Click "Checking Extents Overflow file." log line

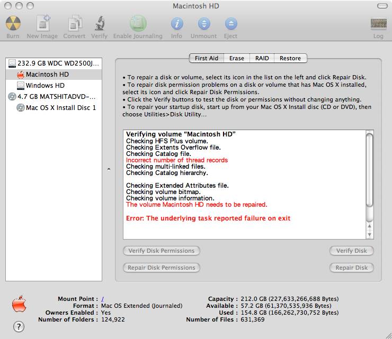pos(173,147)
